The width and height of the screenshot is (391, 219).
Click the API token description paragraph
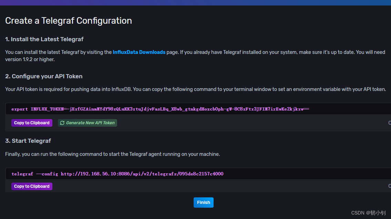pos(195,89)
